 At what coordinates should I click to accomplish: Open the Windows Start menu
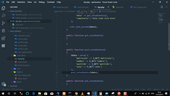click(x=3, y=94)
